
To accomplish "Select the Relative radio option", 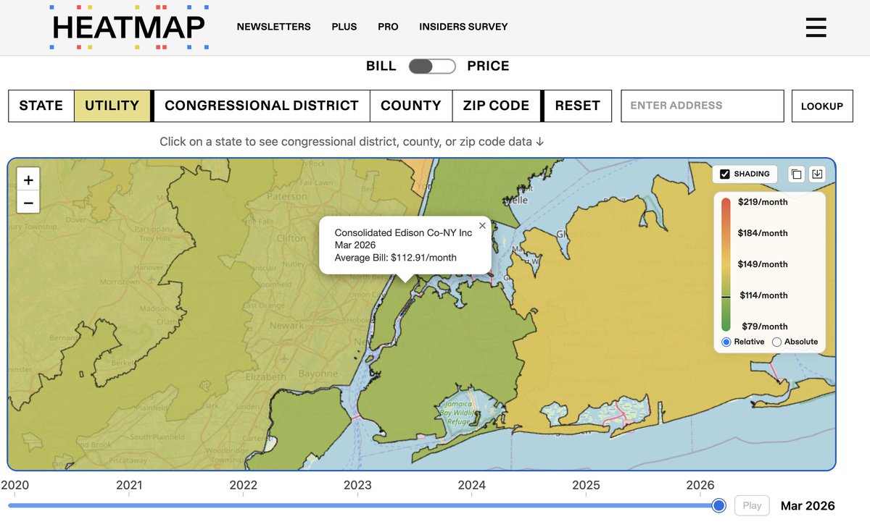I will pyautogui.click(x=726, y=342).
